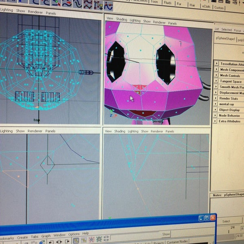244x244 pixels.
Task: Click the pink dotted-frame icon in Hypershade toolbar
Action: pos(91,240)
